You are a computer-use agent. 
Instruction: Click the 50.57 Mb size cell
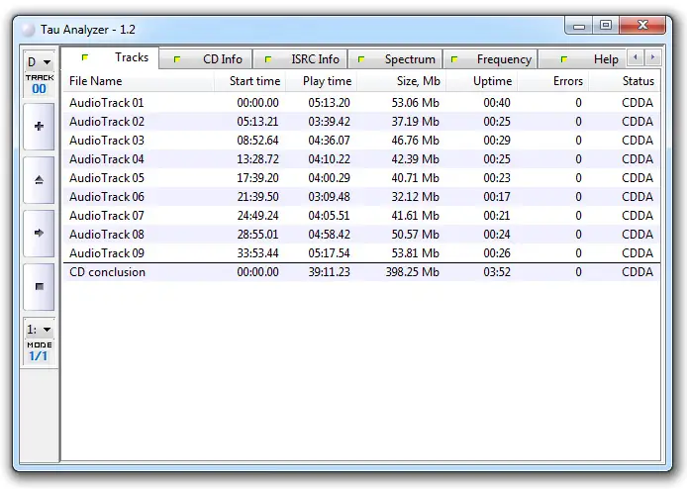tap(415, 235)
